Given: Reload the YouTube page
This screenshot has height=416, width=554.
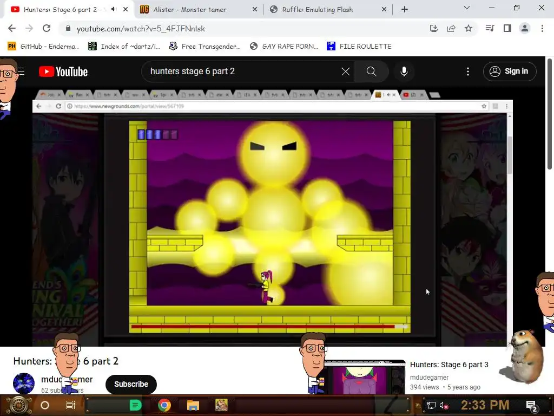Looking at the screenshot, I should coord(47,28).
